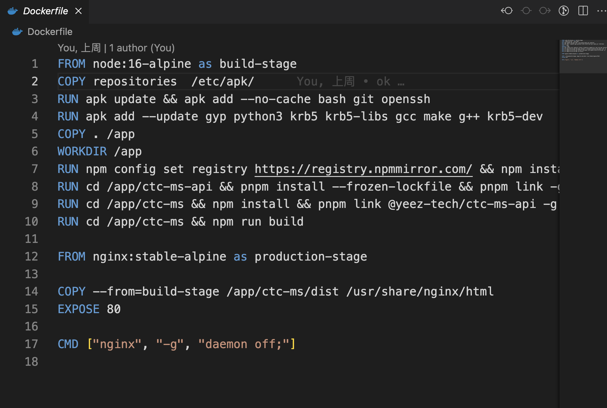Open Dockerfile breadcrumb path item
The height and width of the screenshot is (408, 607).
click(x=50, y=32)
